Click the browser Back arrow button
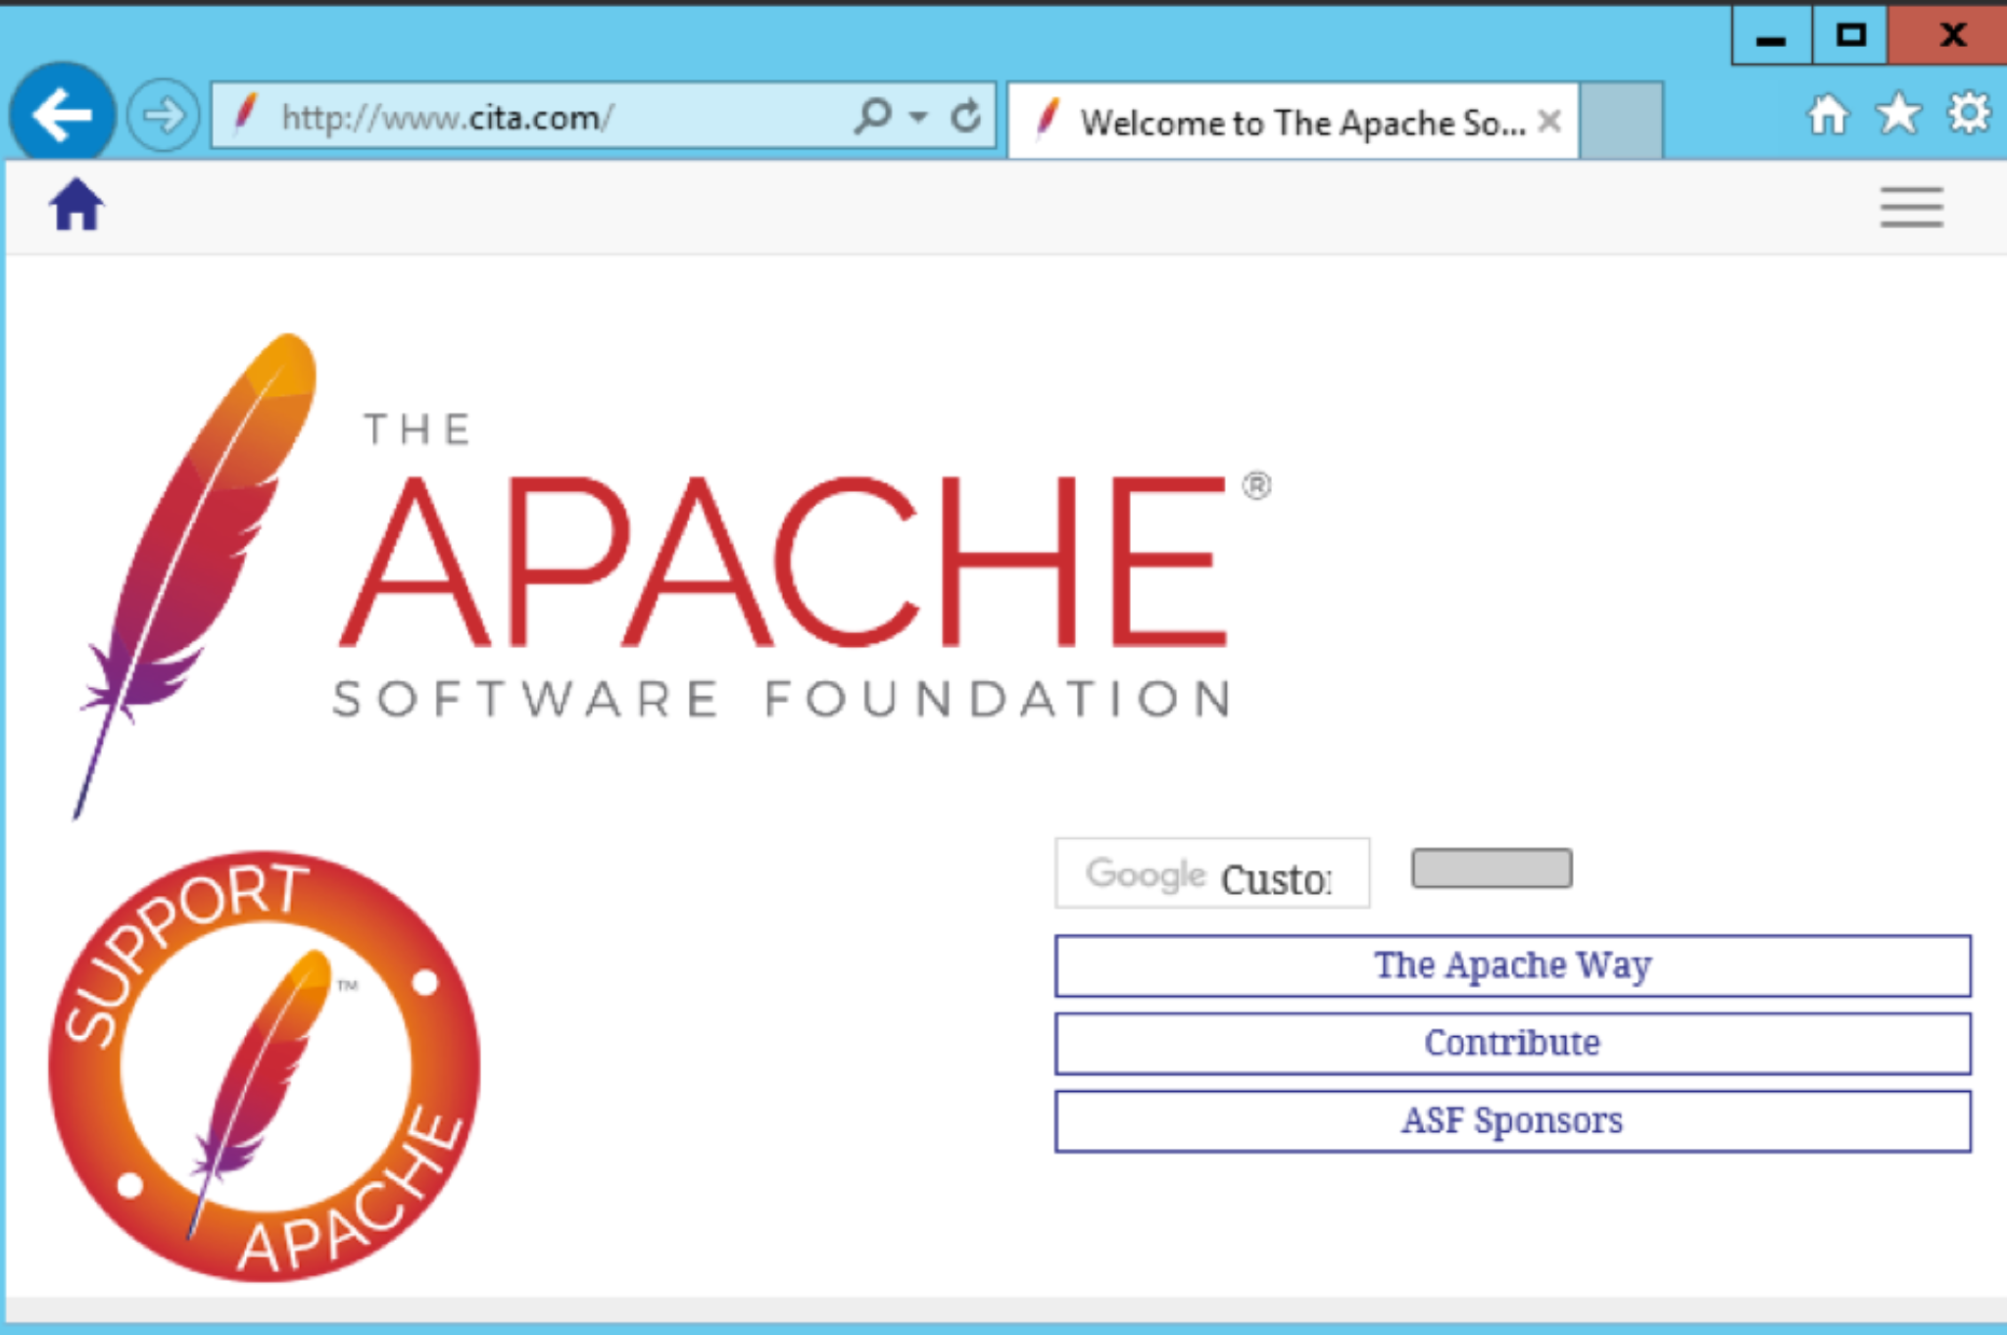2007x1335 pixels. (63, 116)
